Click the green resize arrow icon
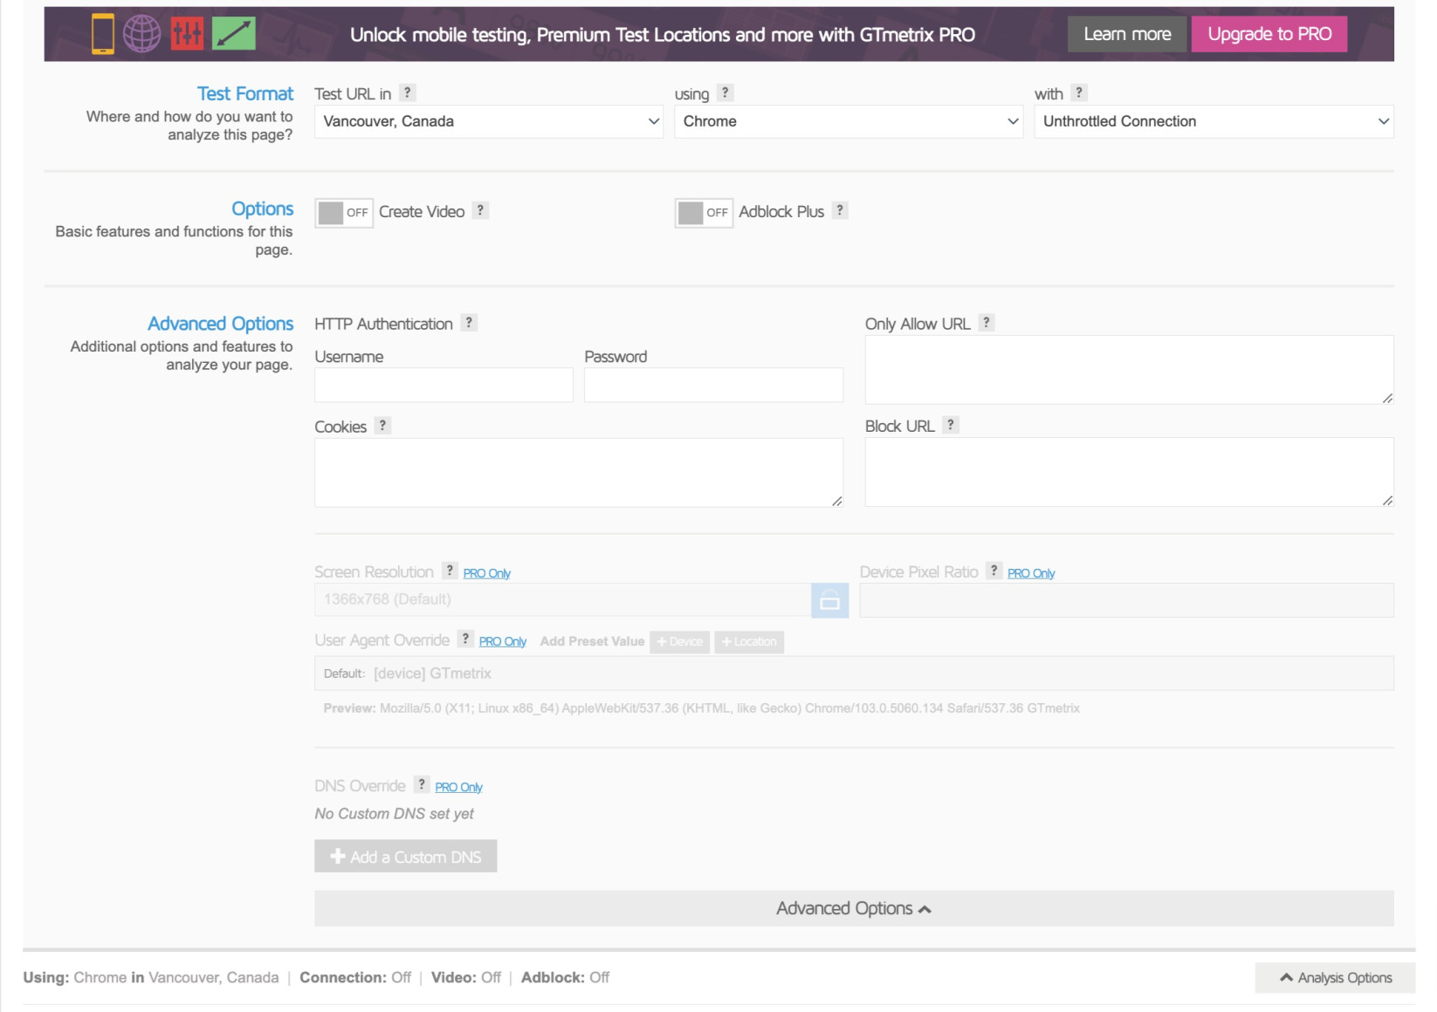The image size is (1437, 1012). 234,34
